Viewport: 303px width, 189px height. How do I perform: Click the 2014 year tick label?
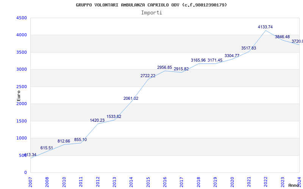(x=131, y=182)
